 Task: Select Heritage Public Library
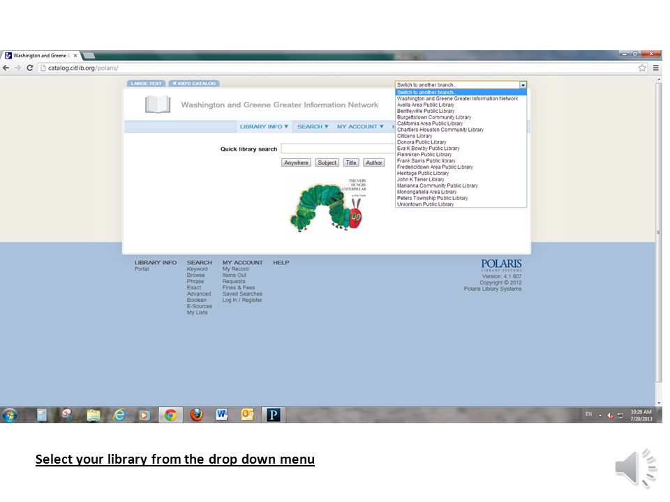(x=461, y=174)
